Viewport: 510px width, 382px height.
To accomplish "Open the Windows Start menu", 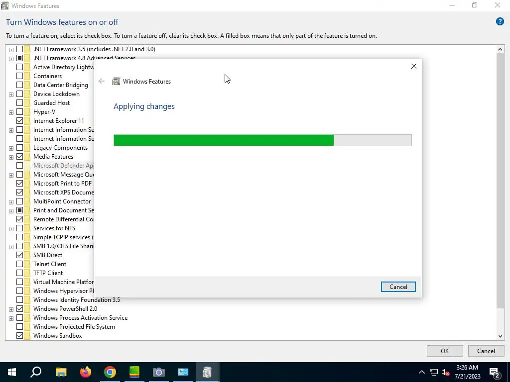I will (x=12, y=372).
